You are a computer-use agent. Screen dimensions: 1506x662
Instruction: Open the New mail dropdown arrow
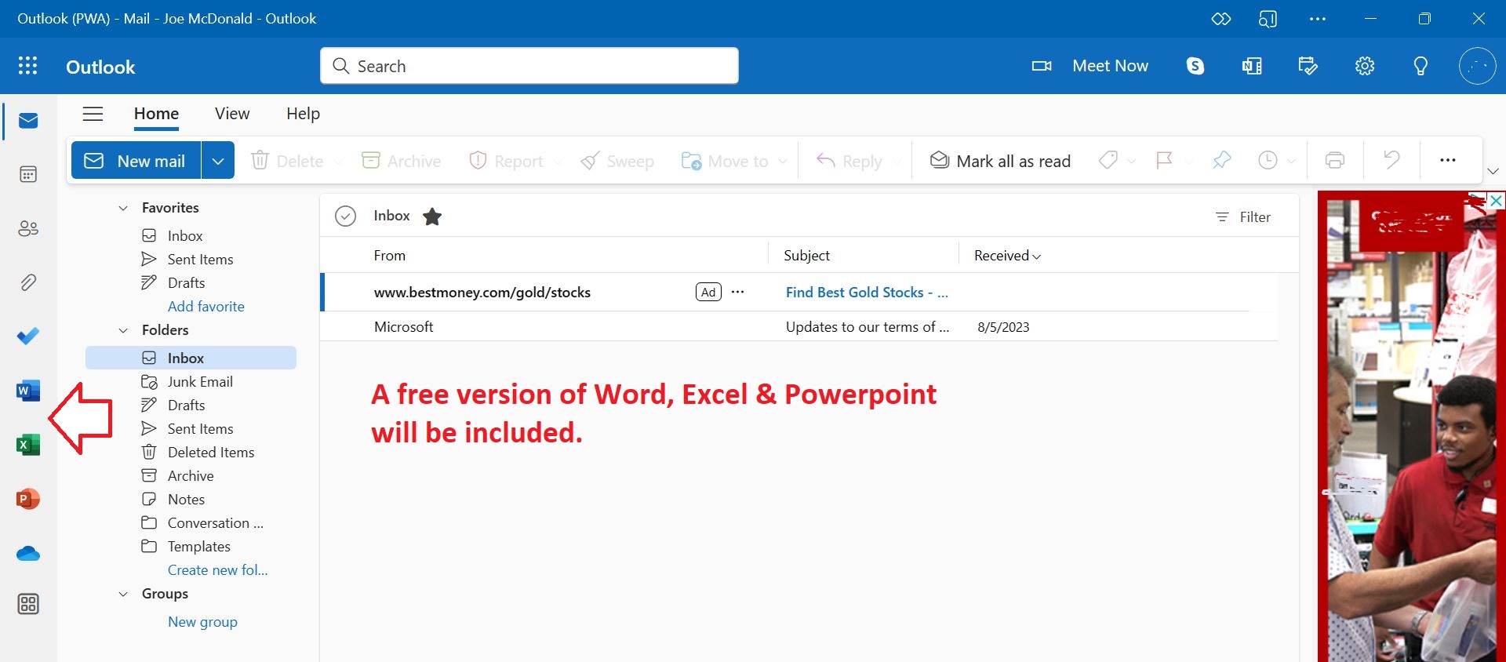click(x=218, y=161)
